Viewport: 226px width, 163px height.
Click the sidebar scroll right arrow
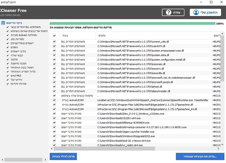tap(45, 160)
